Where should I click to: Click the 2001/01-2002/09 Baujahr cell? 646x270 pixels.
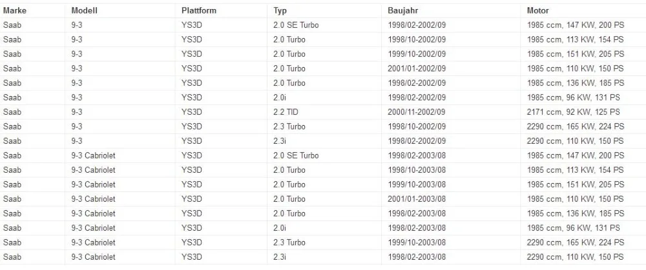[x=417, y=68]
